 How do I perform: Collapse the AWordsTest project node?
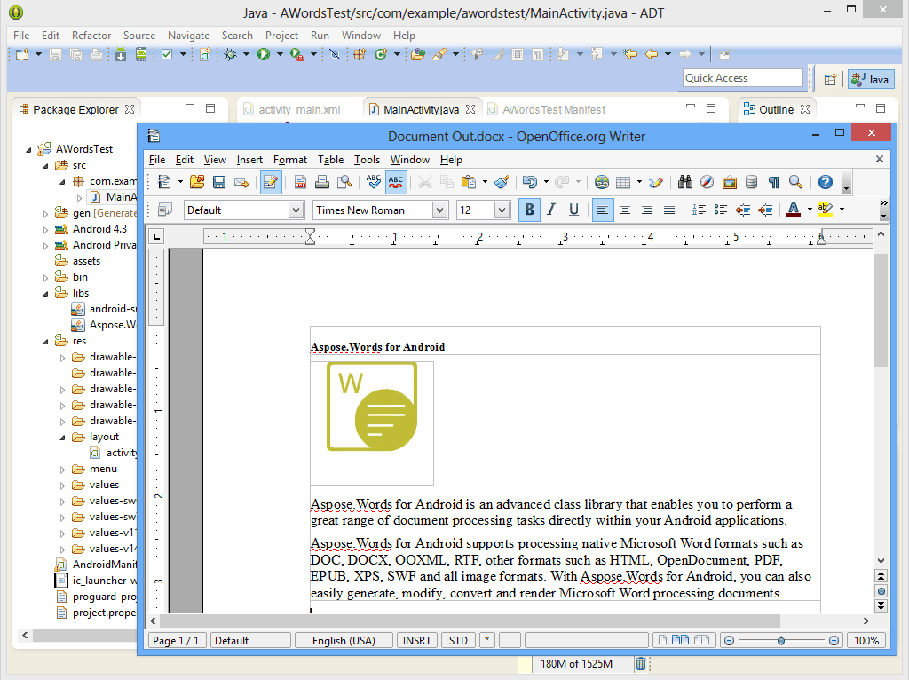[x=28, y=149]
